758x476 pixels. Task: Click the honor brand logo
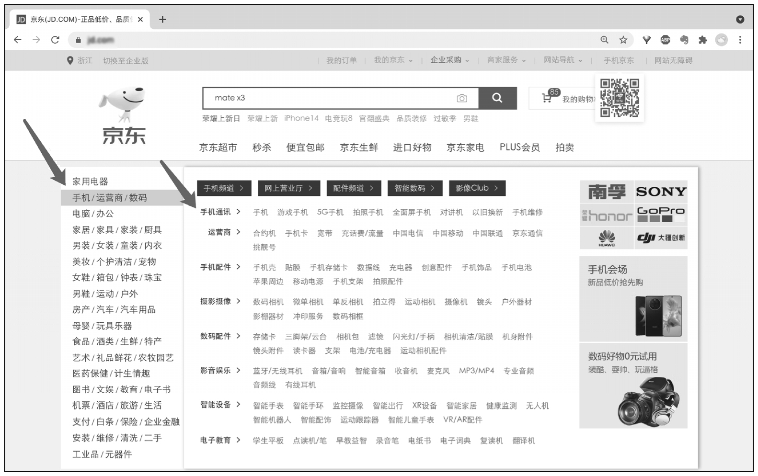[607, 215]
